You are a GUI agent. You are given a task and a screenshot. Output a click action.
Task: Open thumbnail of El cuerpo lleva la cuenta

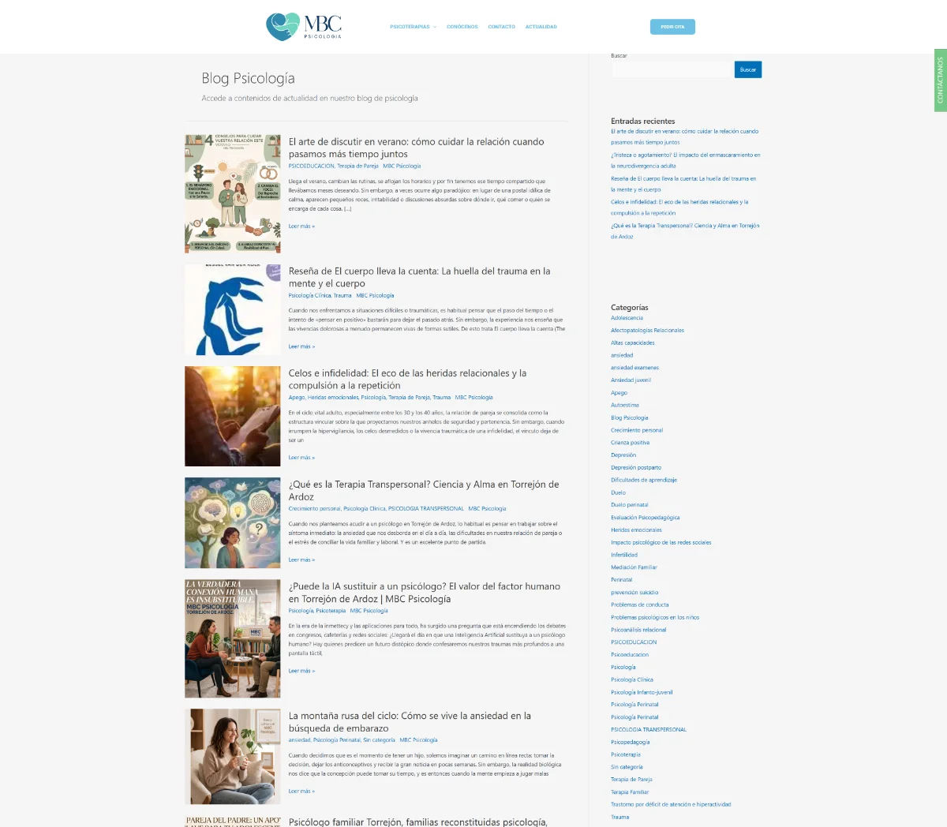click(x=233, y=309)
